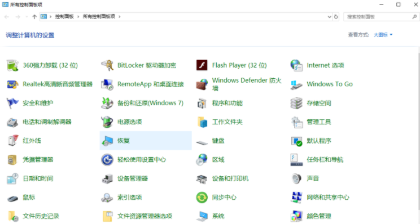Maximize the control panel window
The image size is (420, 224).
coord(399,5)
